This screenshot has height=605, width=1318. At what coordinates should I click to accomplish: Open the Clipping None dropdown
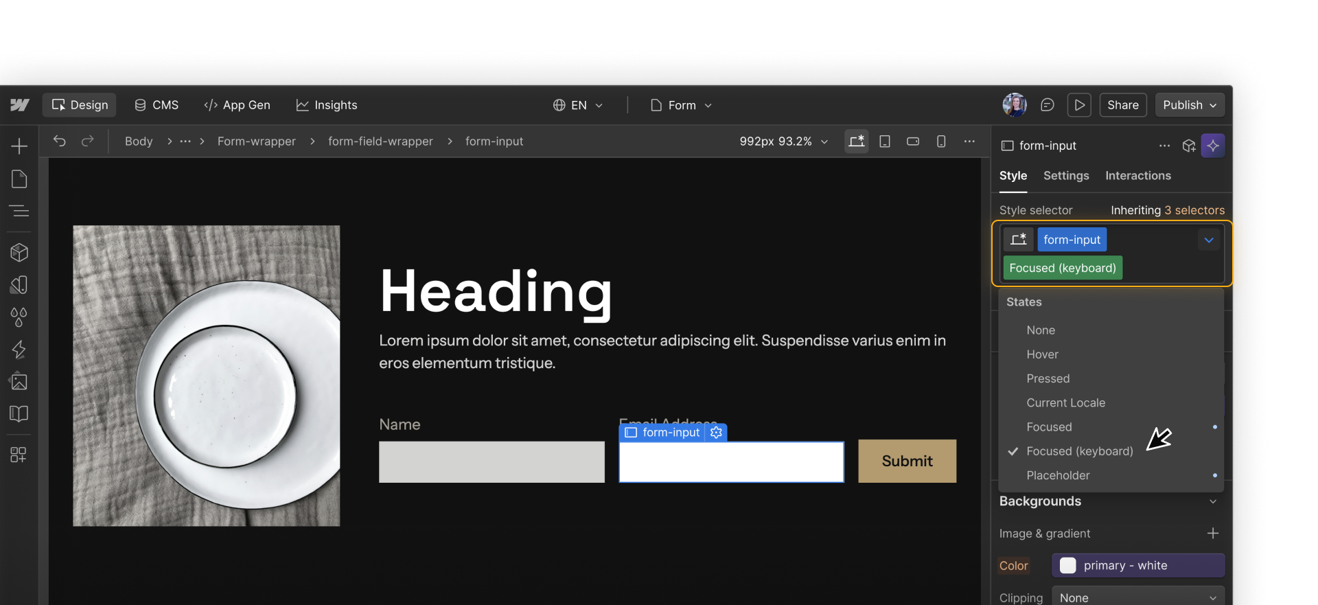click(1138, 597)
